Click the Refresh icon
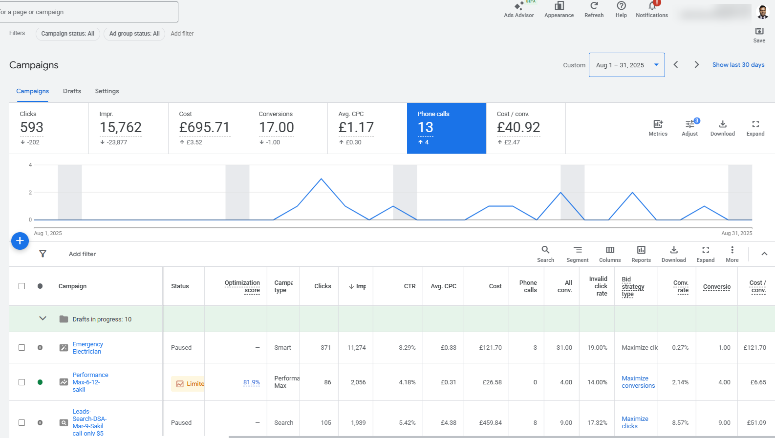The width and height of the screenshot is (775, 438). (x=594, y=6)
